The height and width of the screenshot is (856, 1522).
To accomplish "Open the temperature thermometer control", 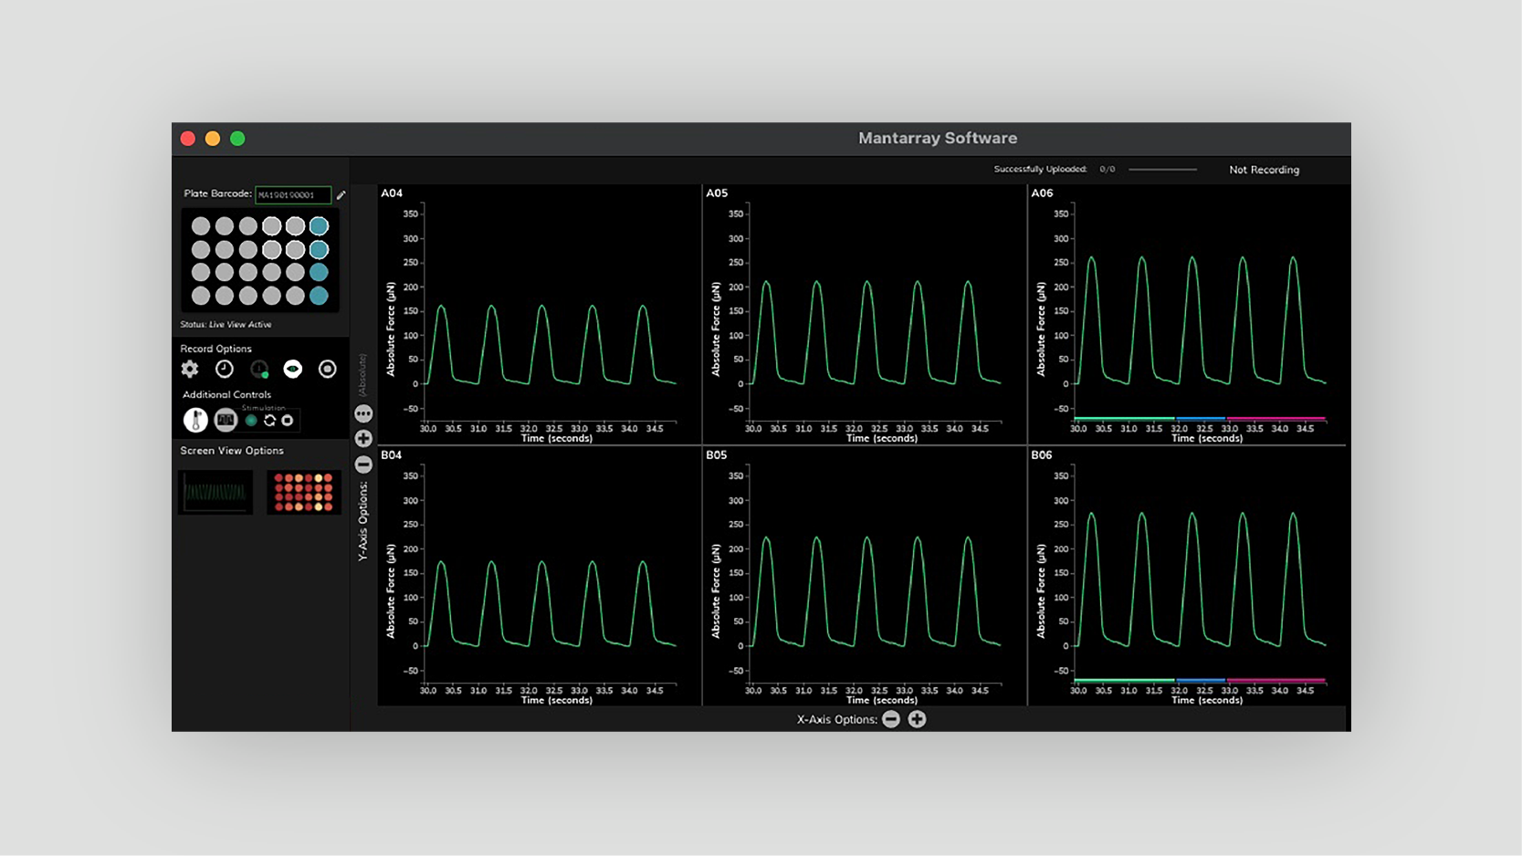I will [195, 420].
